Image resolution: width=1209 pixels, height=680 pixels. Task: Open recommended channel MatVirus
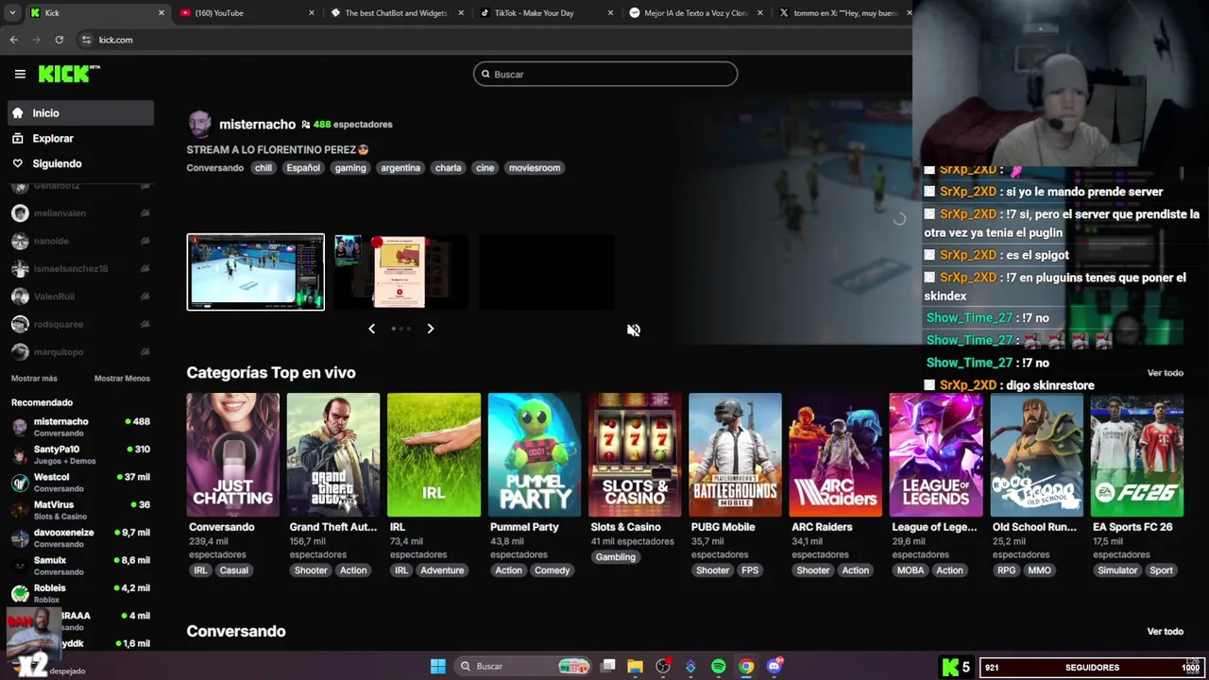point(80,510)
